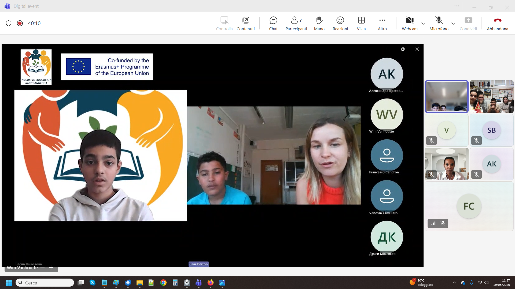The image size is (515, 289).
Task: Click muted mic icon on woman tile
Action: 431,174
